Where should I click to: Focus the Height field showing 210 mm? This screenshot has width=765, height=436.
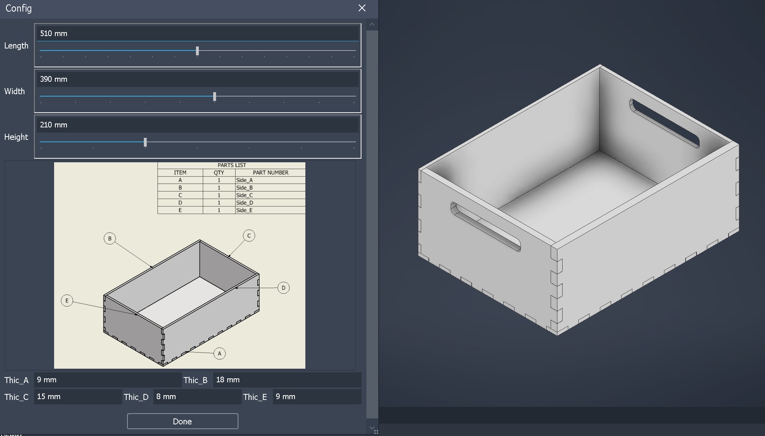tap(197, 125)
